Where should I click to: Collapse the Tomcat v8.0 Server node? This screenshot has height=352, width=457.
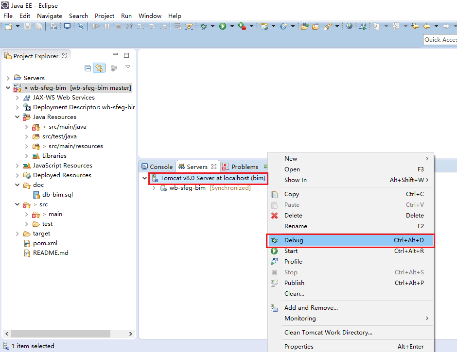click(144, 178)
